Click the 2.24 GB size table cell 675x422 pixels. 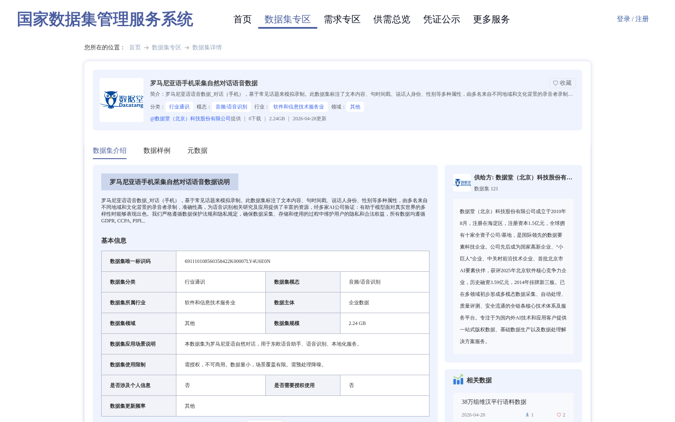(x=385, y=323)
